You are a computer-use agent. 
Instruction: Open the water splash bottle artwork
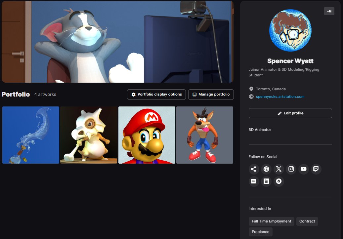(x=31, y=135)
